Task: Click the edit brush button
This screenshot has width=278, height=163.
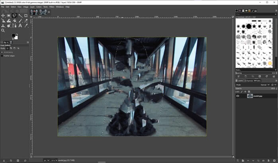Action: point(239,77)
